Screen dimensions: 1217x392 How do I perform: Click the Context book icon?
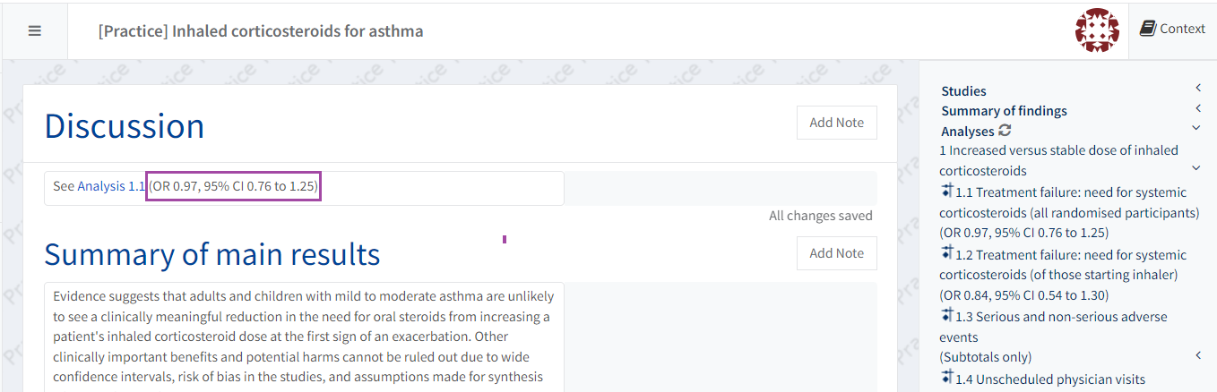[x=1148, y=29]
